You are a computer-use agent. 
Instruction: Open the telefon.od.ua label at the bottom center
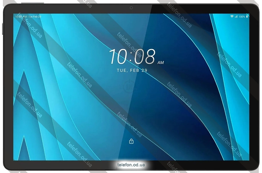point(131,165)
